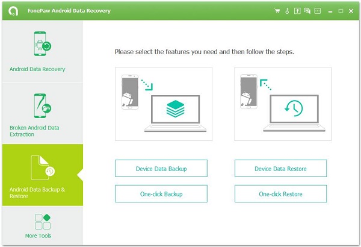Screen dimensions: 361x247
Task: Maximize the FonePaw window
Action: point(341,11)
